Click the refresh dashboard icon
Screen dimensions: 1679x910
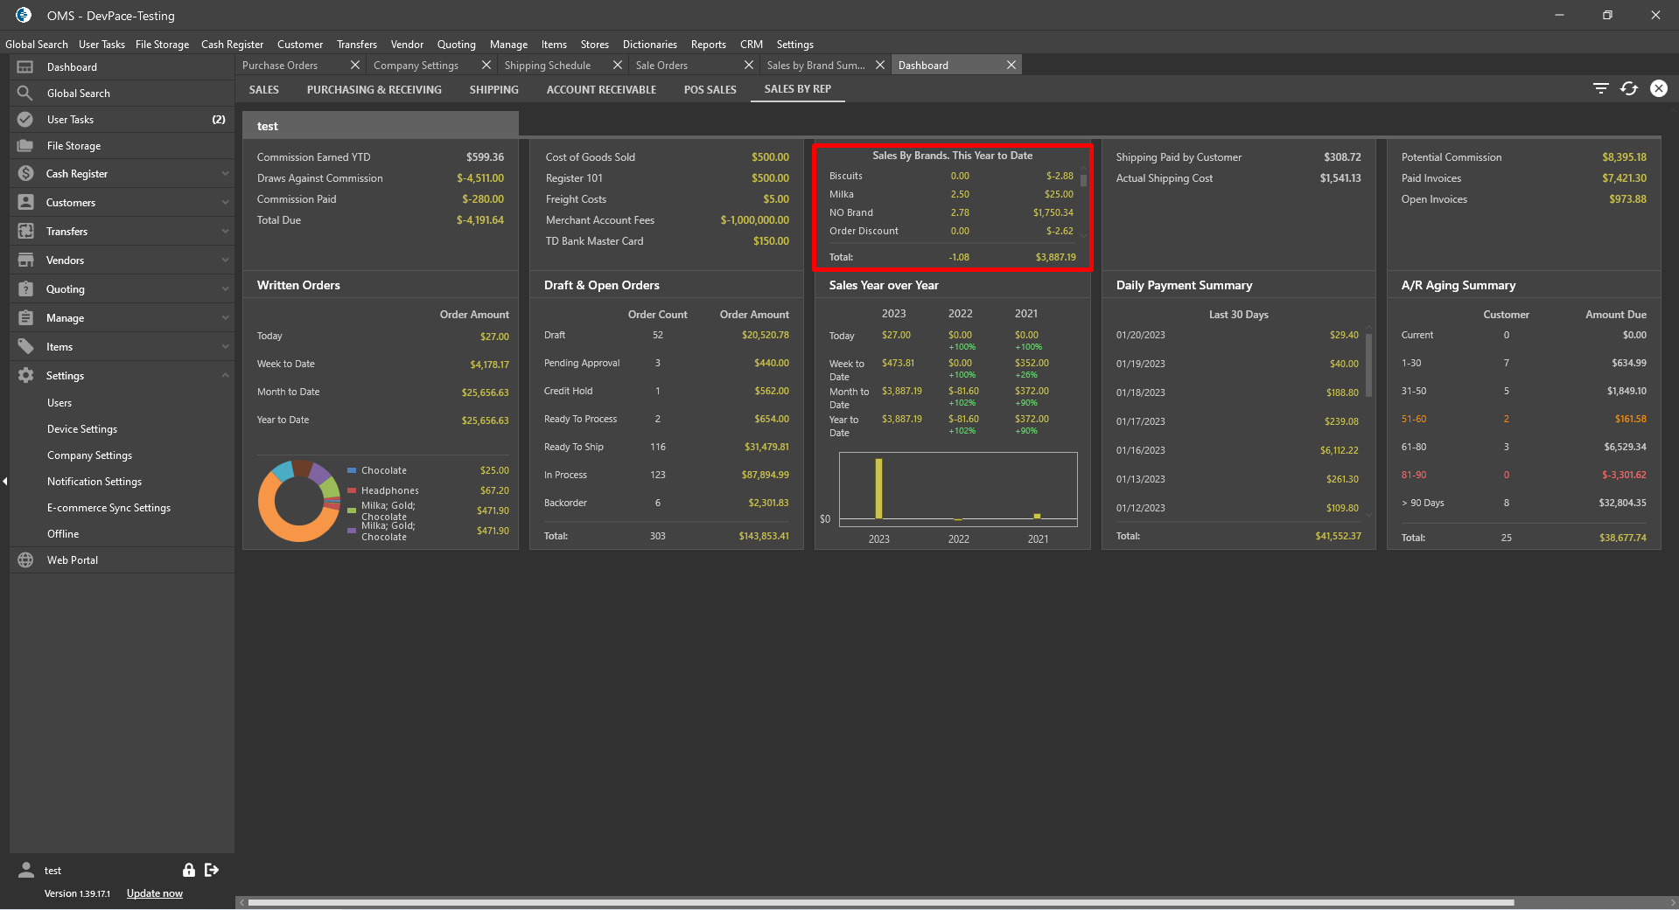coord(1628,88)
